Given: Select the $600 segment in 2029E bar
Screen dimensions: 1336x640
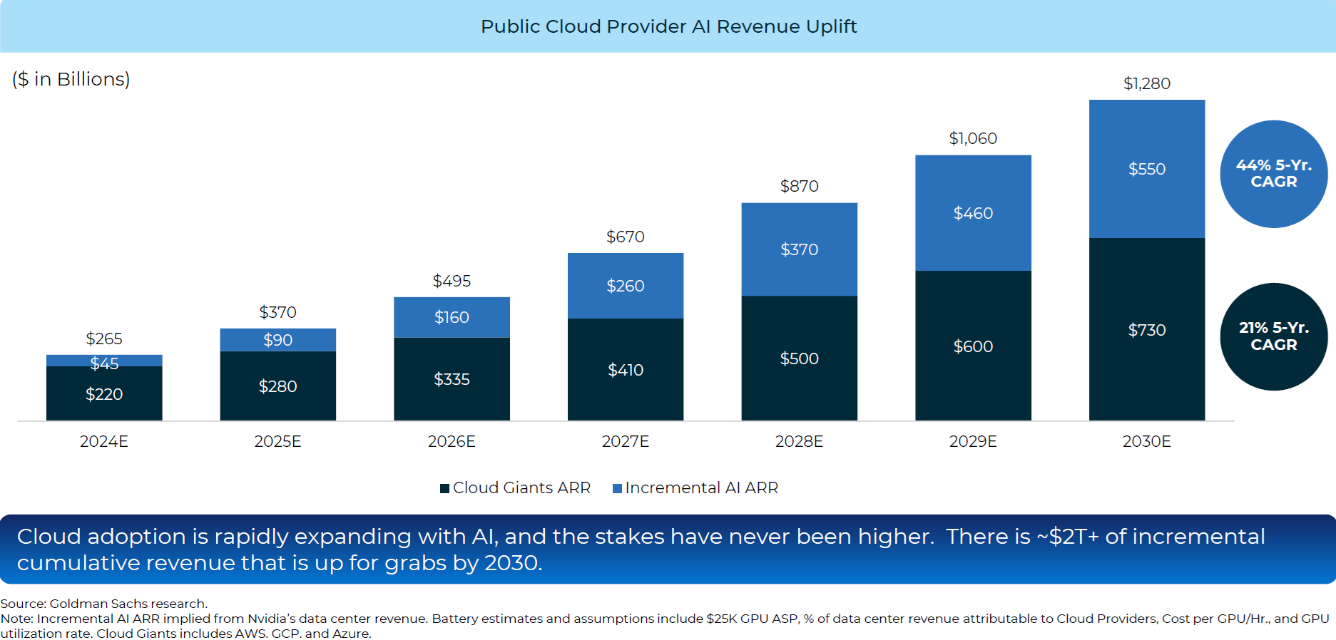Looking at the screenshot, I should pyautogui.click(x=973, y=346).
